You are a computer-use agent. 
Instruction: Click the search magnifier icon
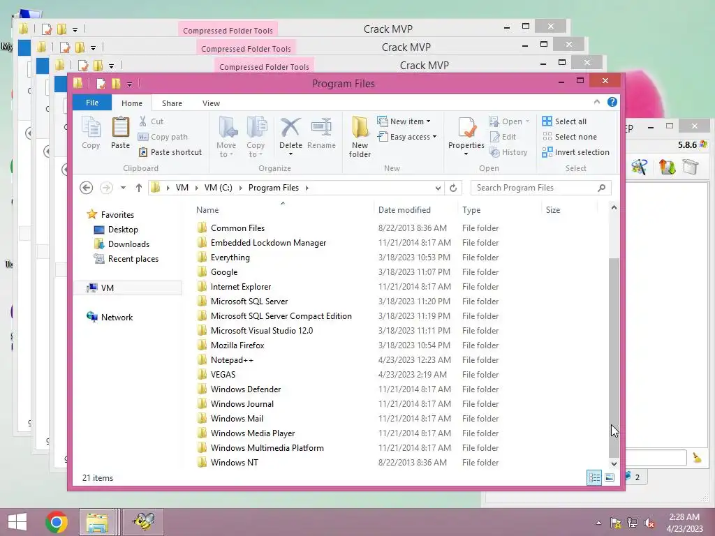click(601, 188)
